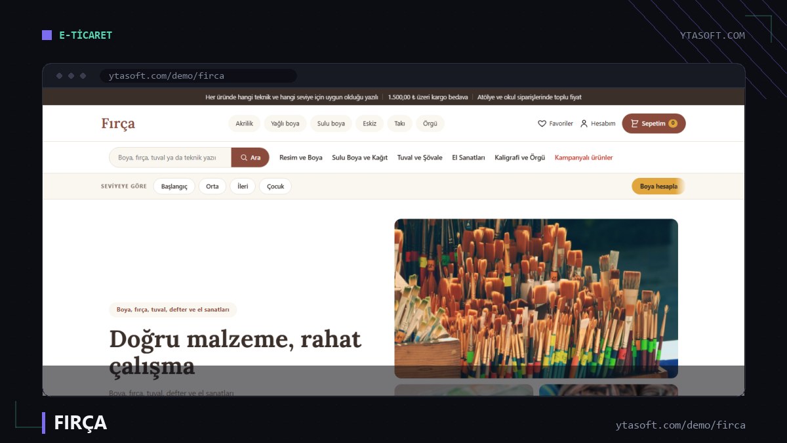Select the Takı chip
Screen dimensions: 787x443
coord(399,123)
